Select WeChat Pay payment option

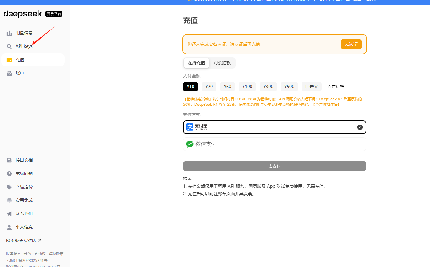pyautogui.click(x=274, y=144)
